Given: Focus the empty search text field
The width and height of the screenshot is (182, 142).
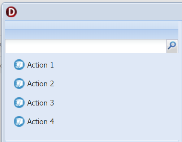Looking at the screenshot, I should coord(86,46).
